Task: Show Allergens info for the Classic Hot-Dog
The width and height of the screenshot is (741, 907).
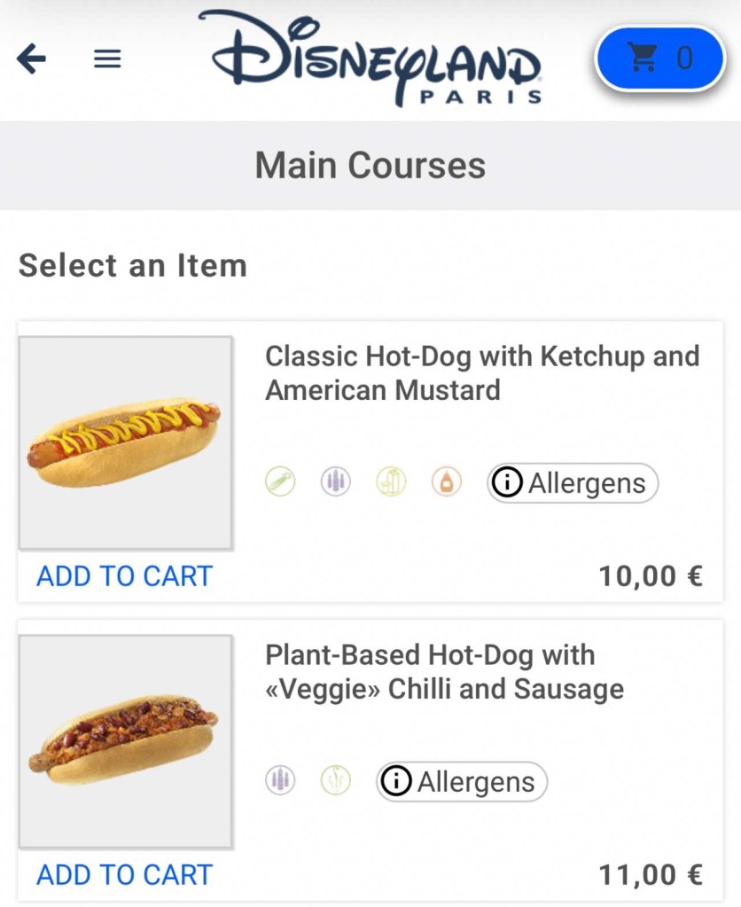Action: (x=573, y=483)
